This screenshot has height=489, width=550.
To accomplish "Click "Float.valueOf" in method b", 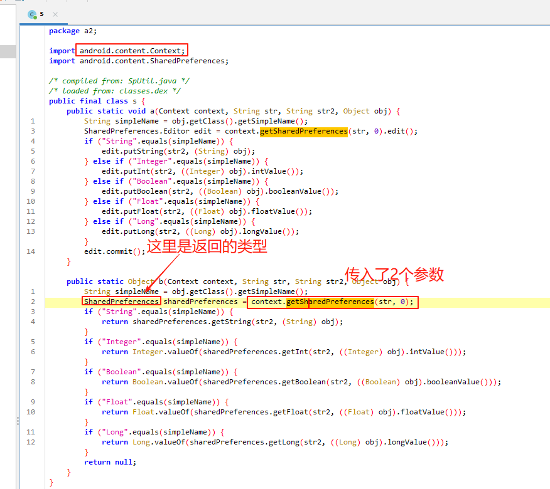I will pyautogui.click(x=161, y=413).
